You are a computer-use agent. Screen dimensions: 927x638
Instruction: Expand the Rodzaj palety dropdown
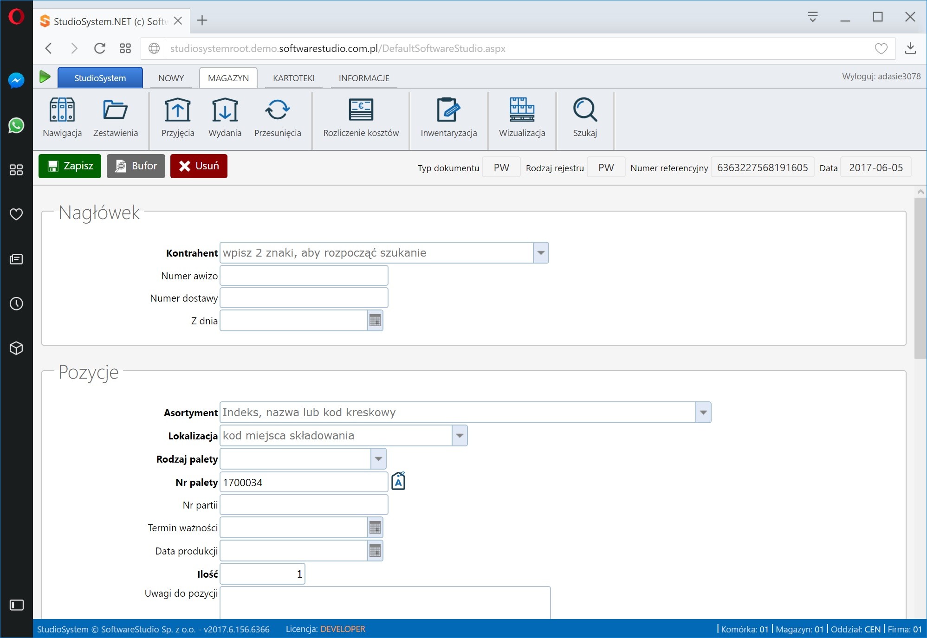378,459
